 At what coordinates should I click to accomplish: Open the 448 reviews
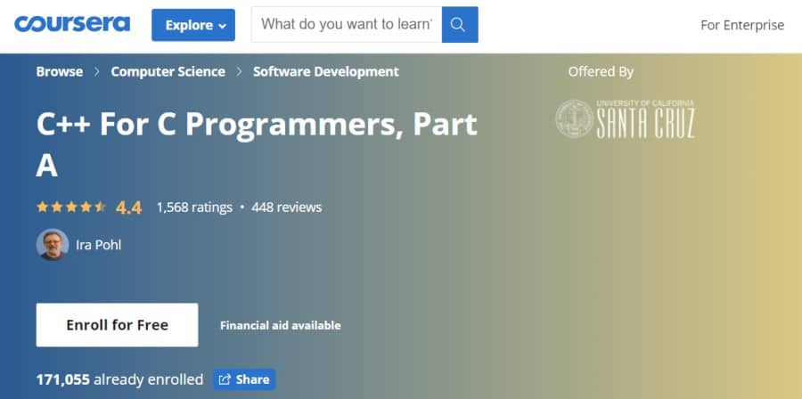click(286, 208)
